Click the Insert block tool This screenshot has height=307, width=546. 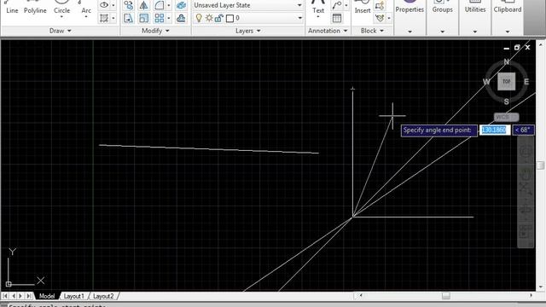click(363, 8)
